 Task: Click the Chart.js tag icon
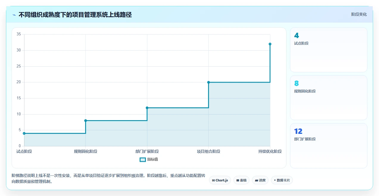click(213, 180)
